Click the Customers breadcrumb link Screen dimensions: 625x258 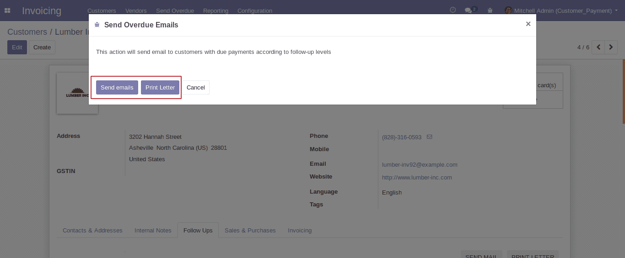click(x=27, y=32)
